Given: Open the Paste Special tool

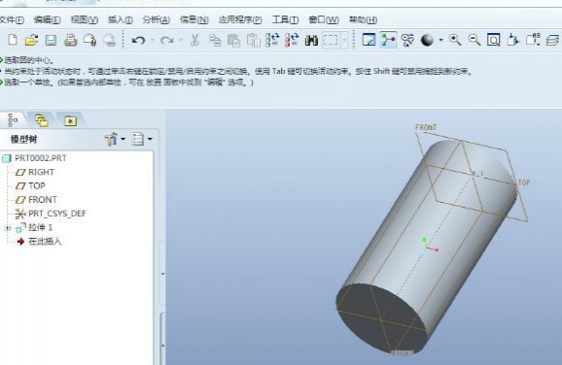Looking at the screenshot, I should click(x=254, y=40).
